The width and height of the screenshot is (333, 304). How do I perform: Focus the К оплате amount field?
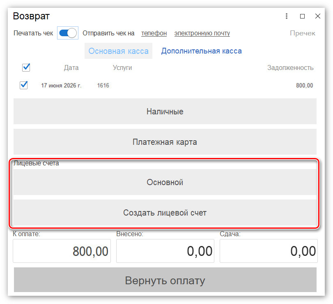[x=62, y=251]
